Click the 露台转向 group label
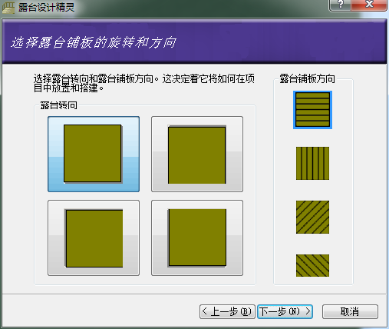 pyautogui.click(x=59, y=105)
